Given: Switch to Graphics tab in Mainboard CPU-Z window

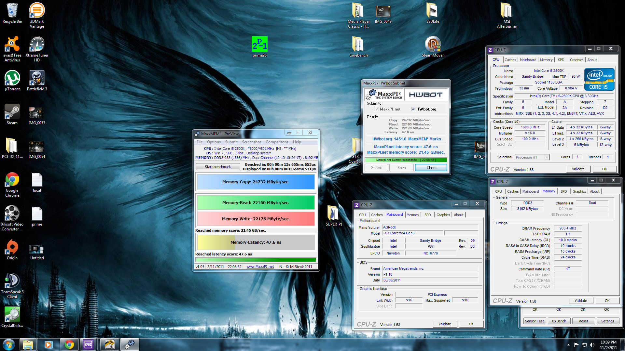Looking at the screenshot, I should (443, 215).
